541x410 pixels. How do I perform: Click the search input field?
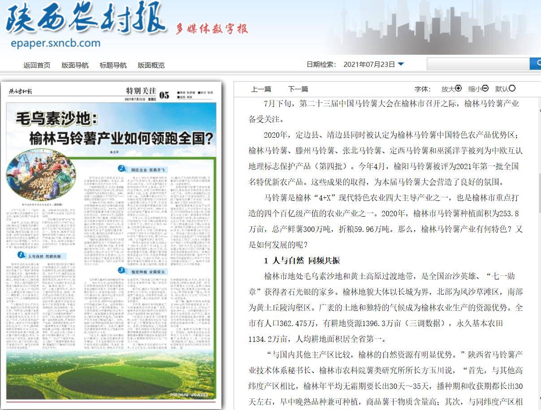(478, 64)
